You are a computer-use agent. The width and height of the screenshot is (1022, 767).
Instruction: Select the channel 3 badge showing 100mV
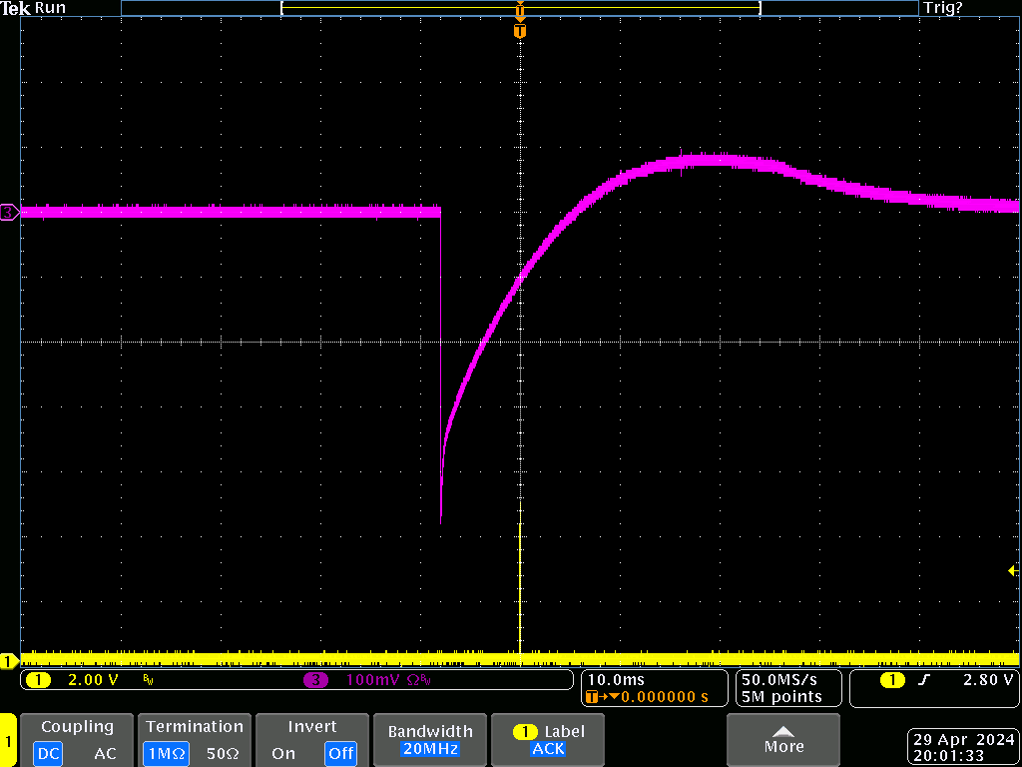point(315,680)
